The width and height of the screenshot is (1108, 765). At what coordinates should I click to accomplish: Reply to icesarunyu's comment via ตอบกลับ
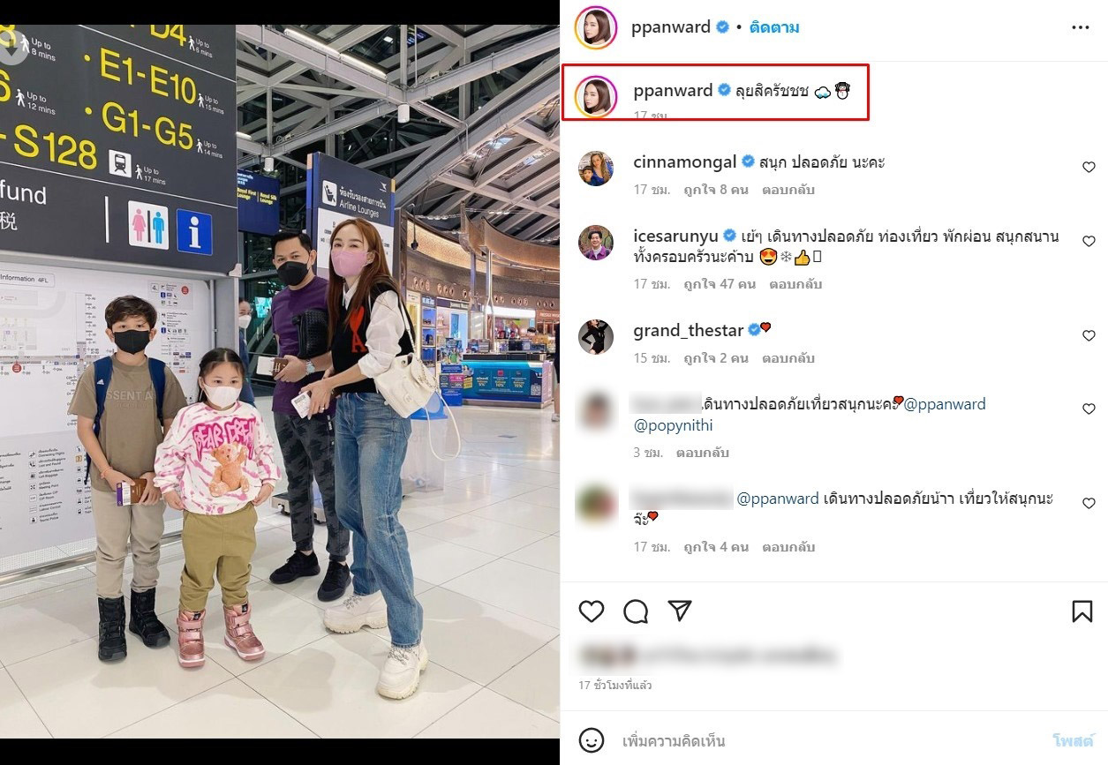[795, 284]
